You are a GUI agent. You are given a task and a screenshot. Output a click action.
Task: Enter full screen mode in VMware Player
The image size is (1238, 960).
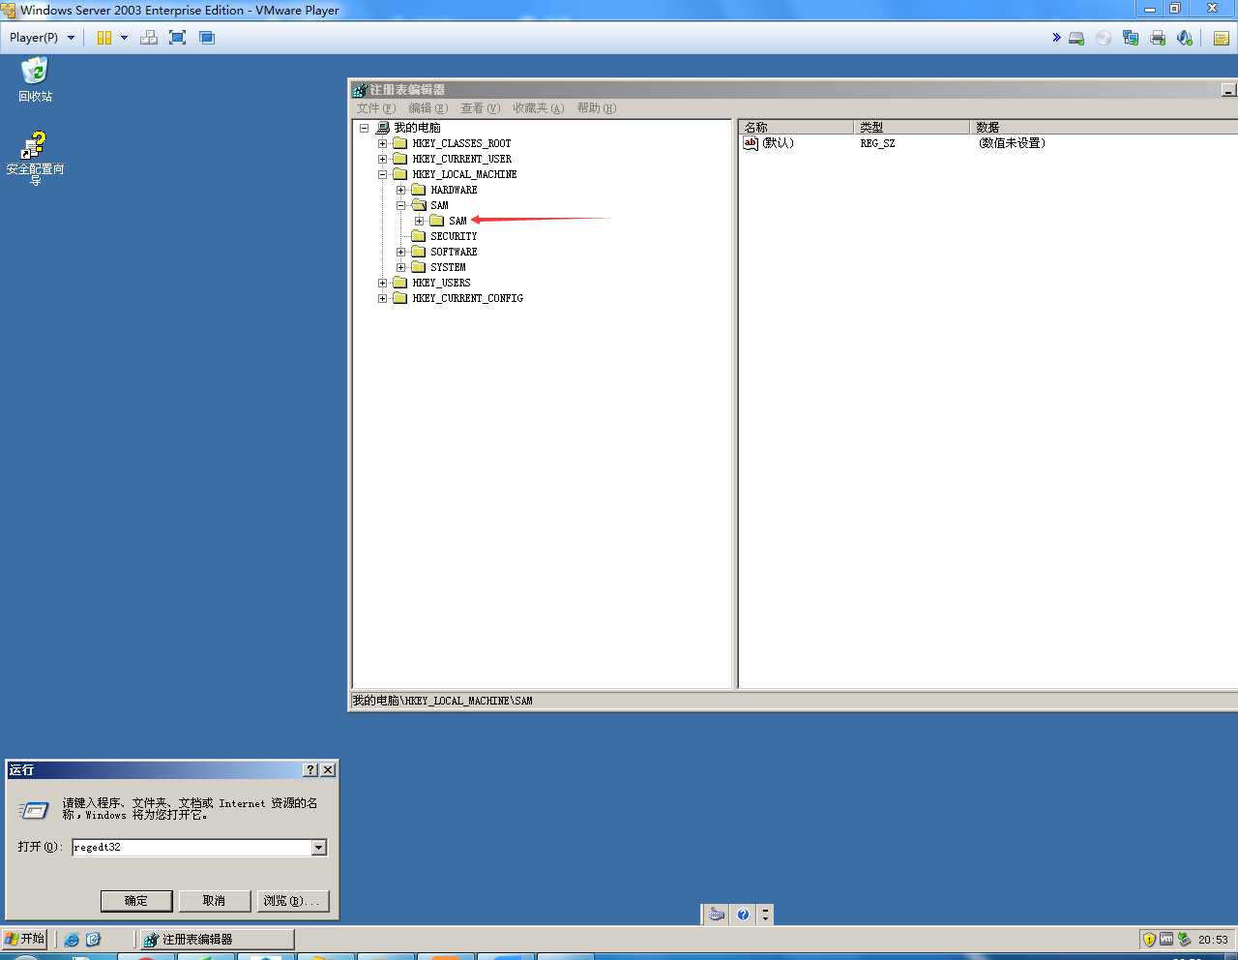tap(177, 38)
